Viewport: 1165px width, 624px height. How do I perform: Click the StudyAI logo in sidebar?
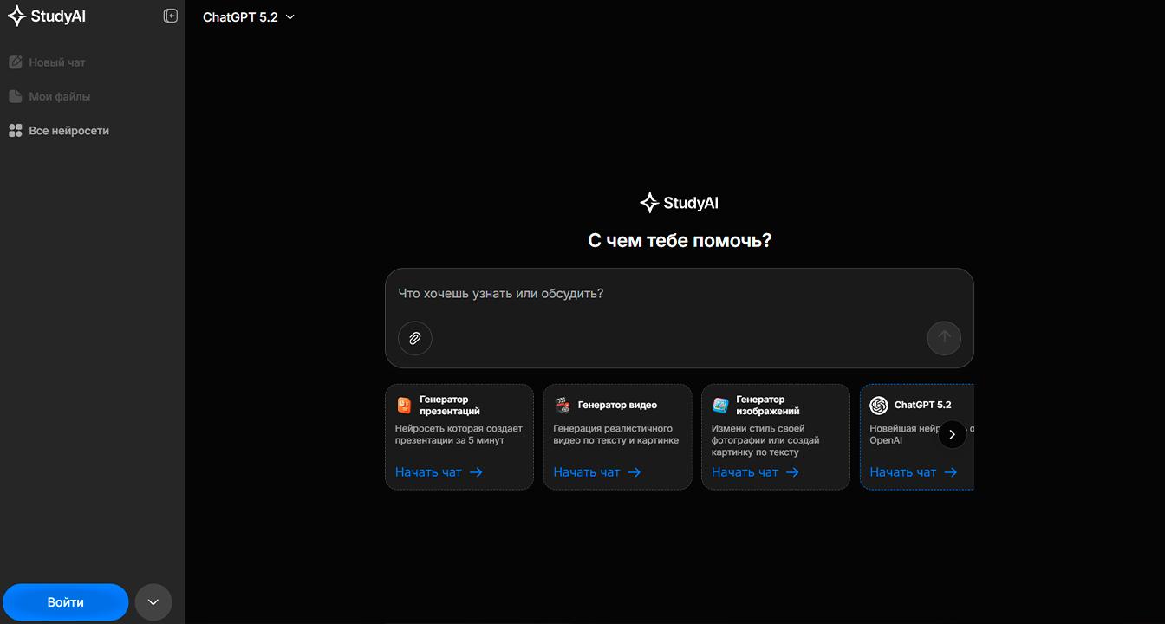(x=47, y=16)
